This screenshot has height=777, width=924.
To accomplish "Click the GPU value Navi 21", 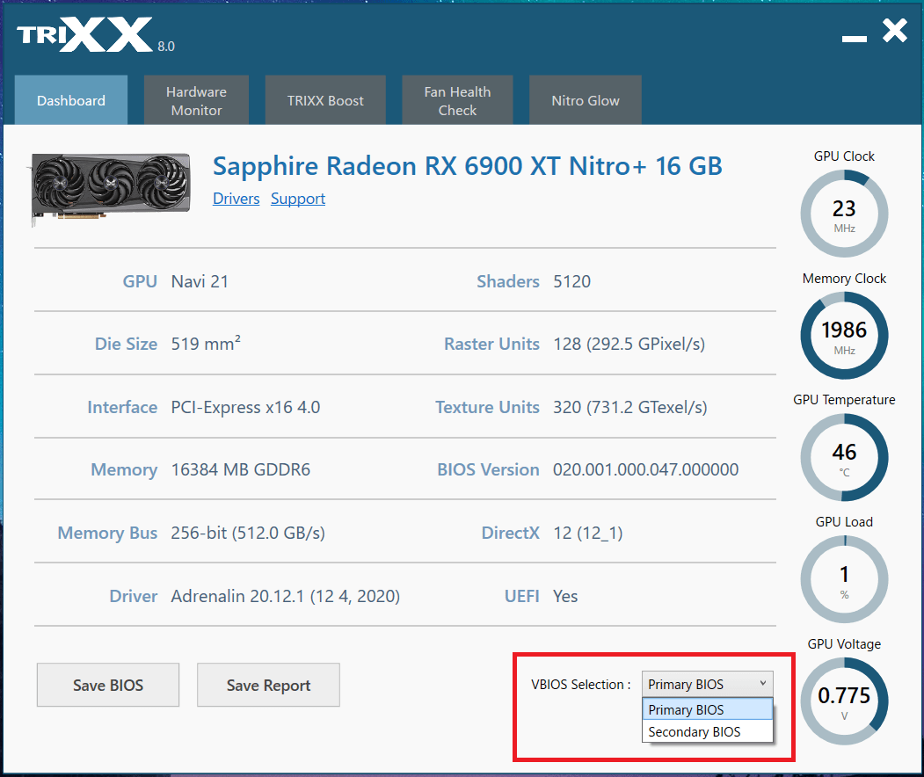I will pyautogui.click(x=200, y=281).
